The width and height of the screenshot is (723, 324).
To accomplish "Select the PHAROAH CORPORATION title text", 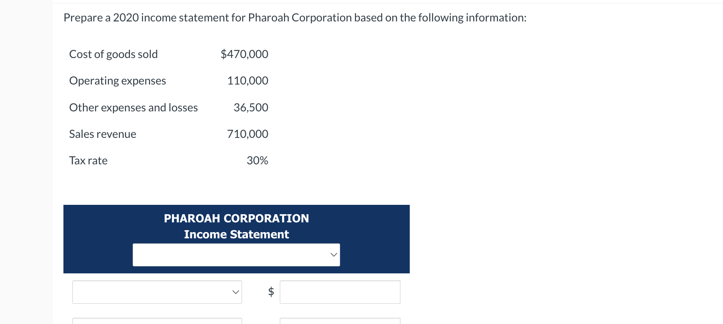I will coord(236,218).
